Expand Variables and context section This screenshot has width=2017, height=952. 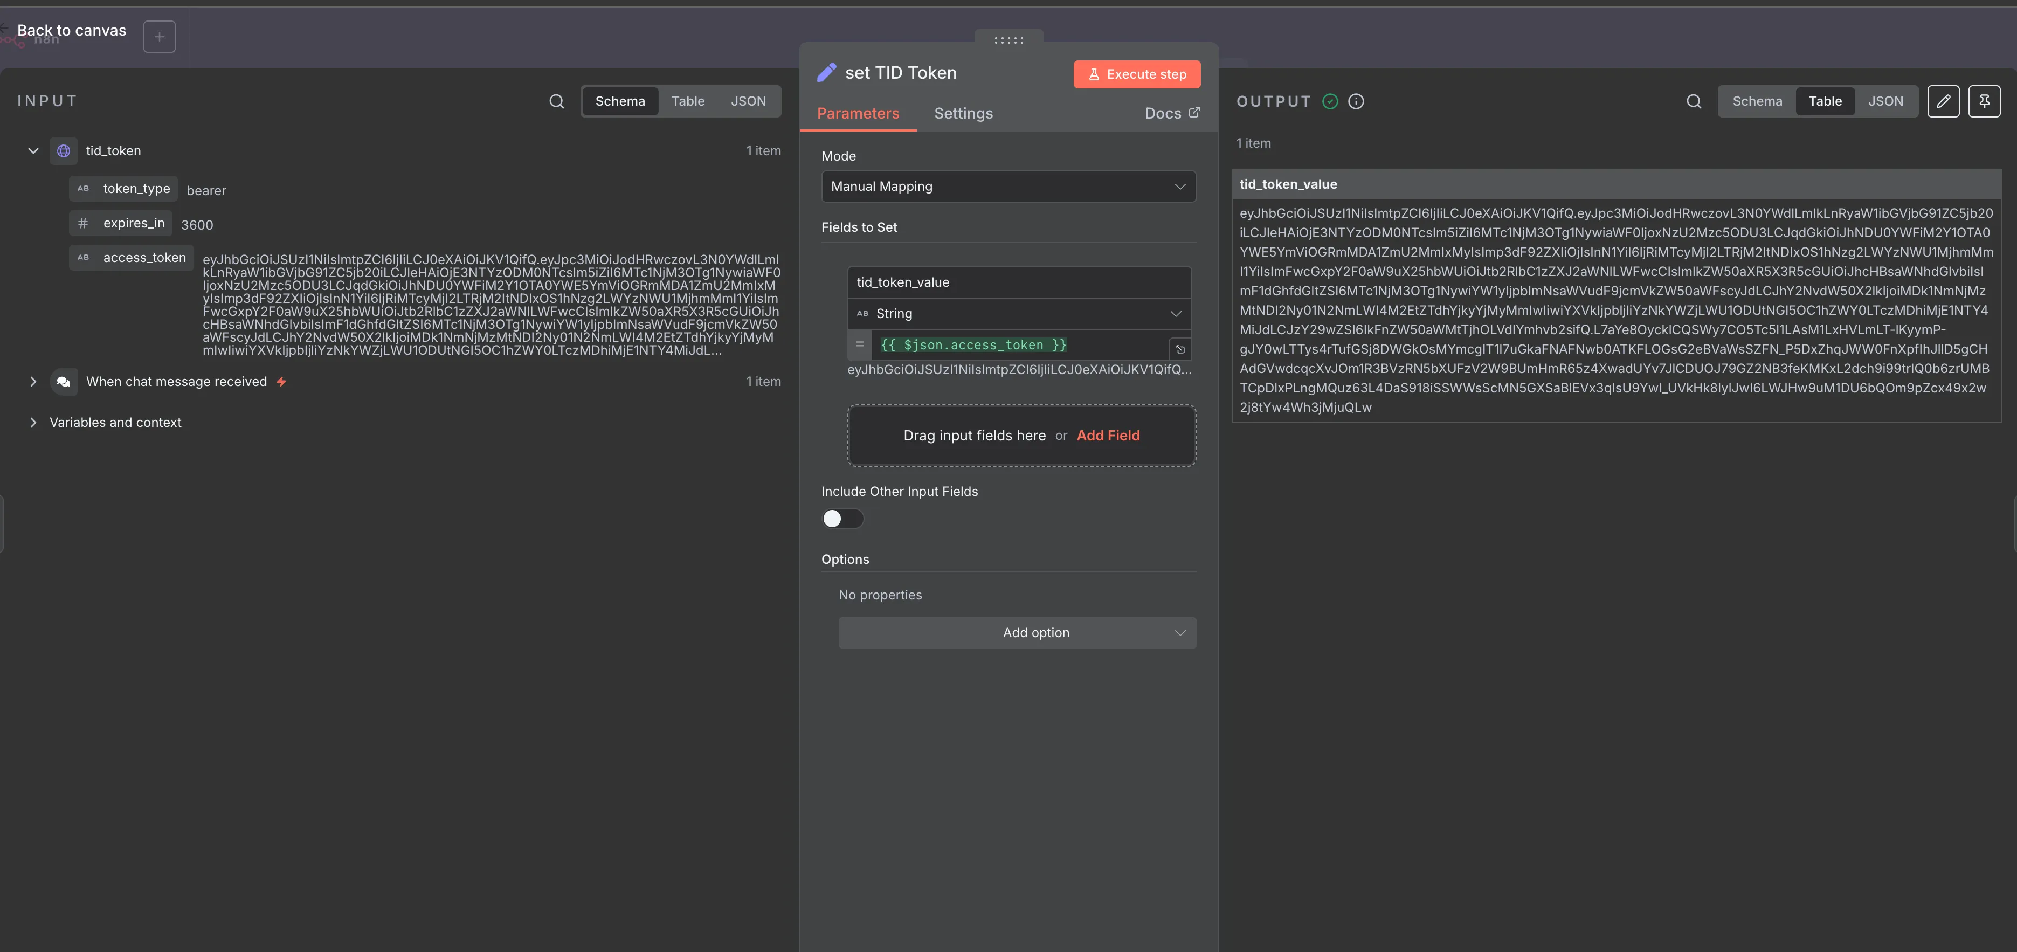click(x=33, y=423)
